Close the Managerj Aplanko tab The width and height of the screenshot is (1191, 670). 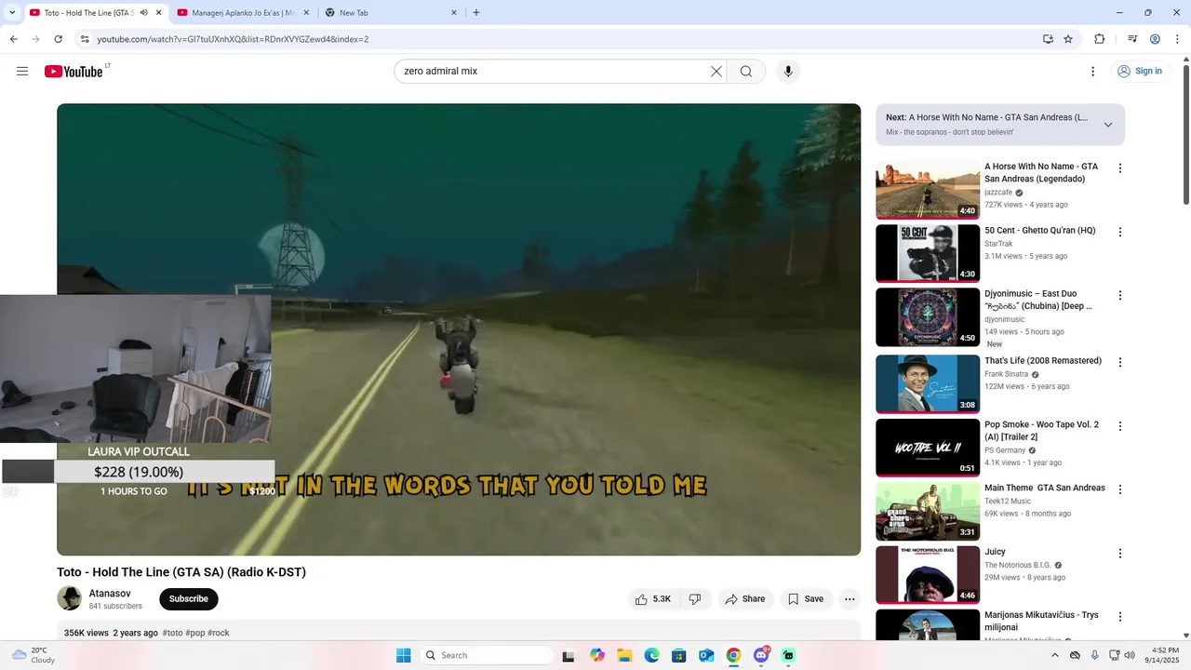[306, 13]
